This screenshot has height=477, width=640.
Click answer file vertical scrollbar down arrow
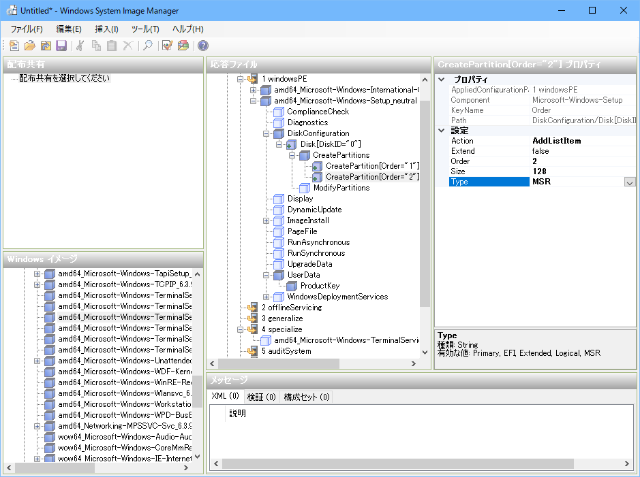[425, 352]
